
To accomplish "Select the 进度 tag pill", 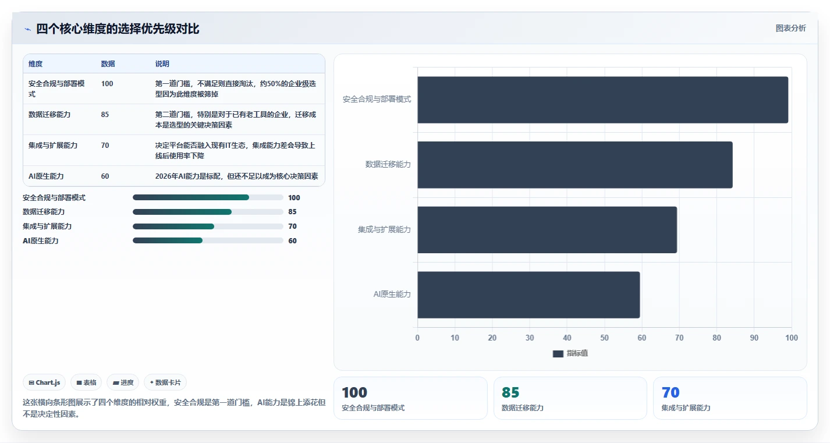I will coord(123,382).
